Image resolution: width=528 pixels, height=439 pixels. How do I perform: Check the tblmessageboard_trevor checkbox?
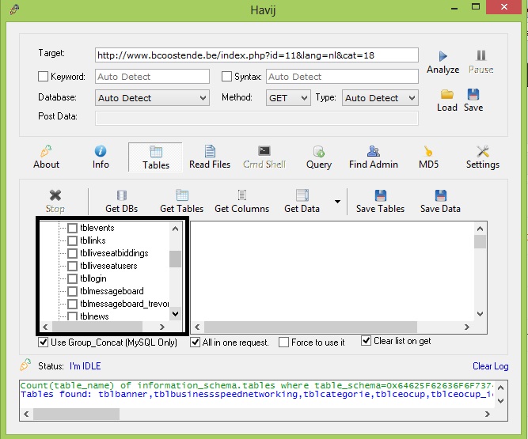click(x=72, y=304)
